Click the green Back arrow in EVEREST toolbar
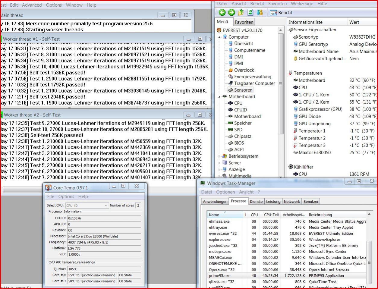The width and height of the screenshot is (378, 289). [x=222, y=12]
